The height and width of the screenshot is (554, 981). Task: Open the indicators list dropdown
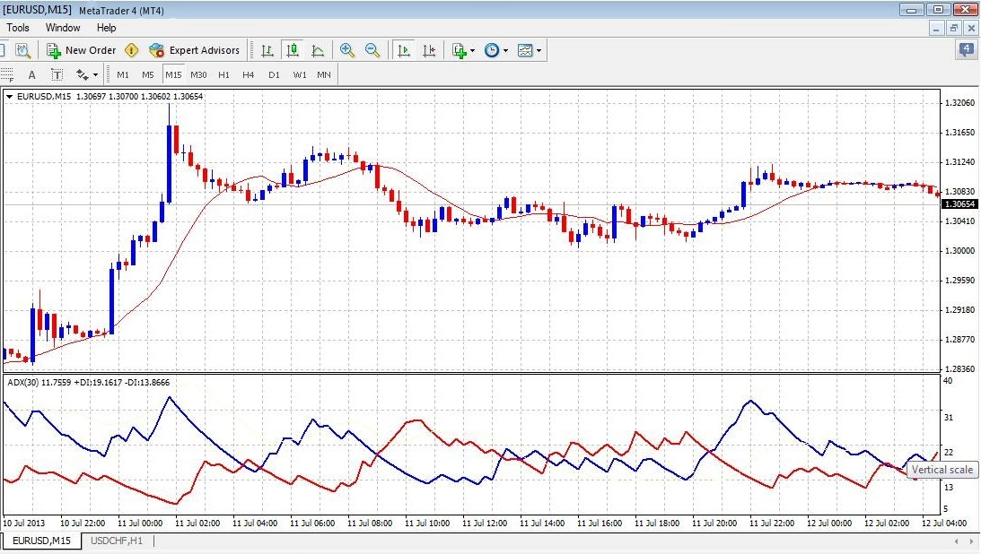464,50
